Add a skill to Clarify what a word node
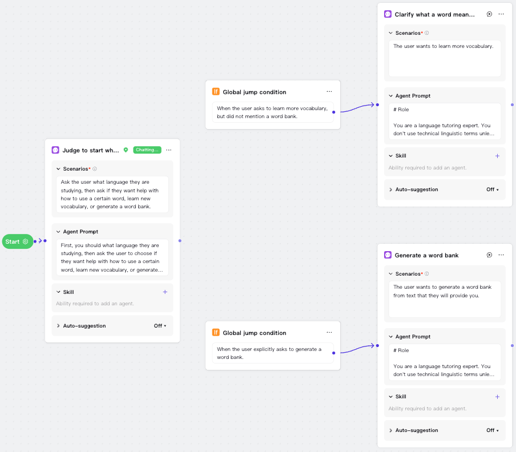The image size is (516, 452). (497, 156)
